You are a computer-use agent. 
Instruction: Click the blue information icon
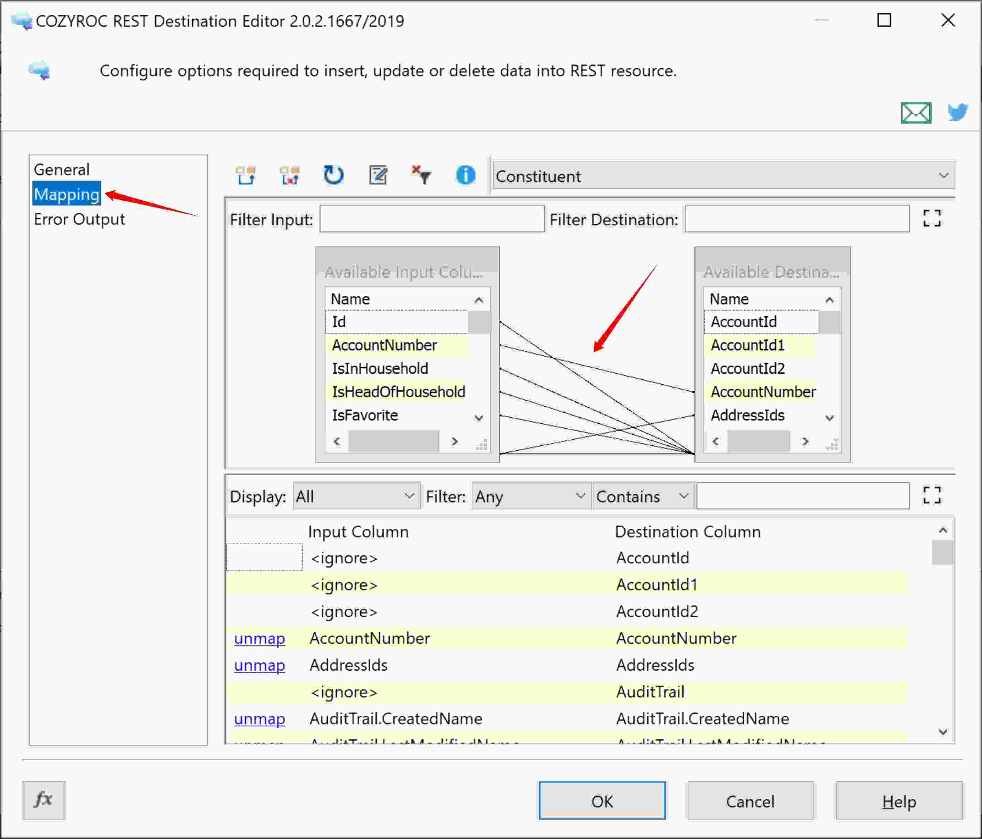tap(466, 175)
